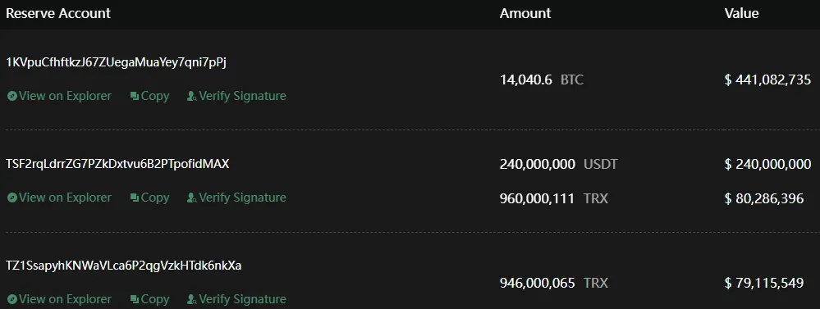Click the 14,040.6 BTC amount
This screenshot has width=820, height=309.
point(541,80)
